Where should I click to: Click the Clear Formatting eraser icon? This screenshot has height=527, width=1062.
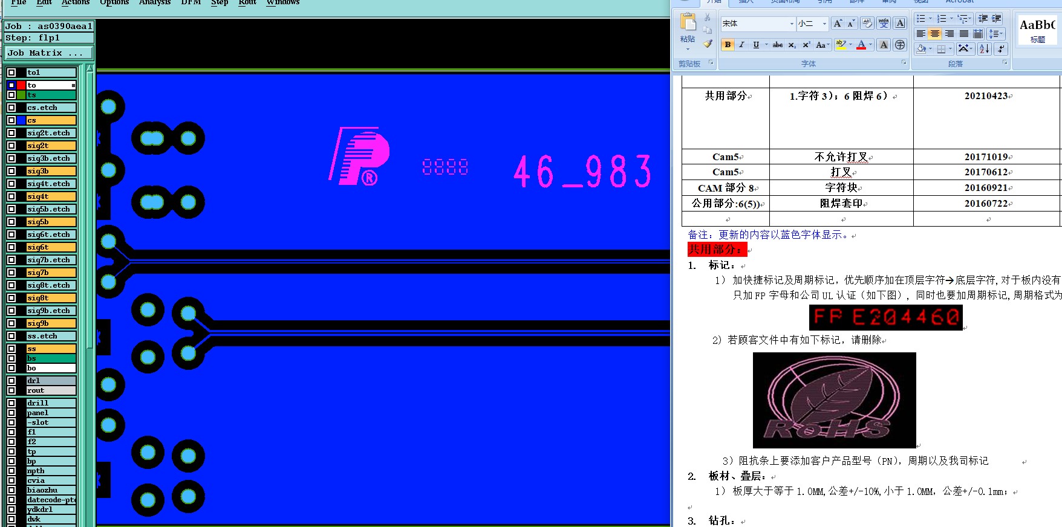click(x=867, y=24)
